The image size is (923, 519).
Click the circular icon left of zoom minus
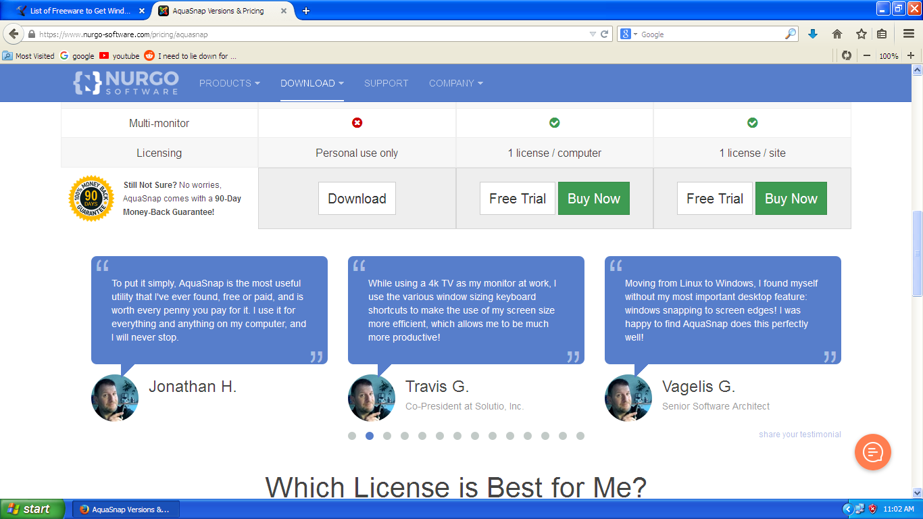point(847,55)
